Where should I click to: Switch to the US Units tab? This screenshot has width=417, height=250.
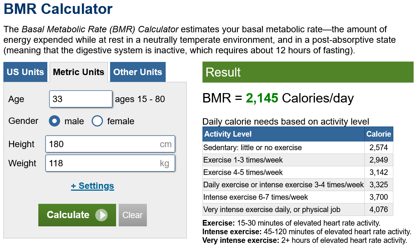point(26,72)
